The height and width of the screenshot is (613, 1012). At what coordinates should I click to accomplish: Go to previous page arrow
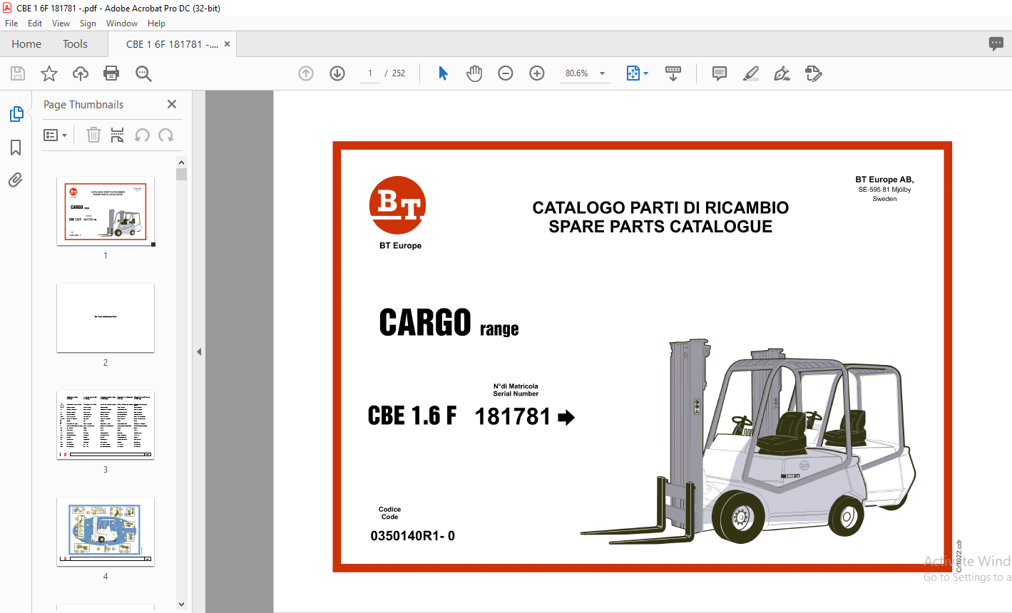click(306, 73)
